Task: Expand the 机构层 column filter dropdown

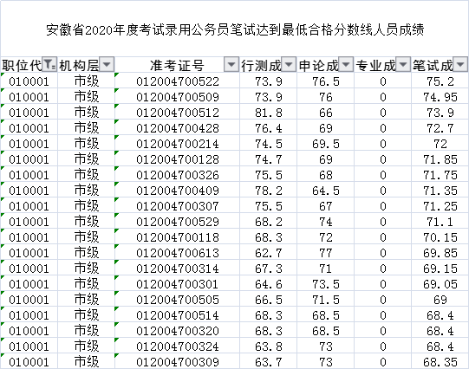Action: coord(107,64)
